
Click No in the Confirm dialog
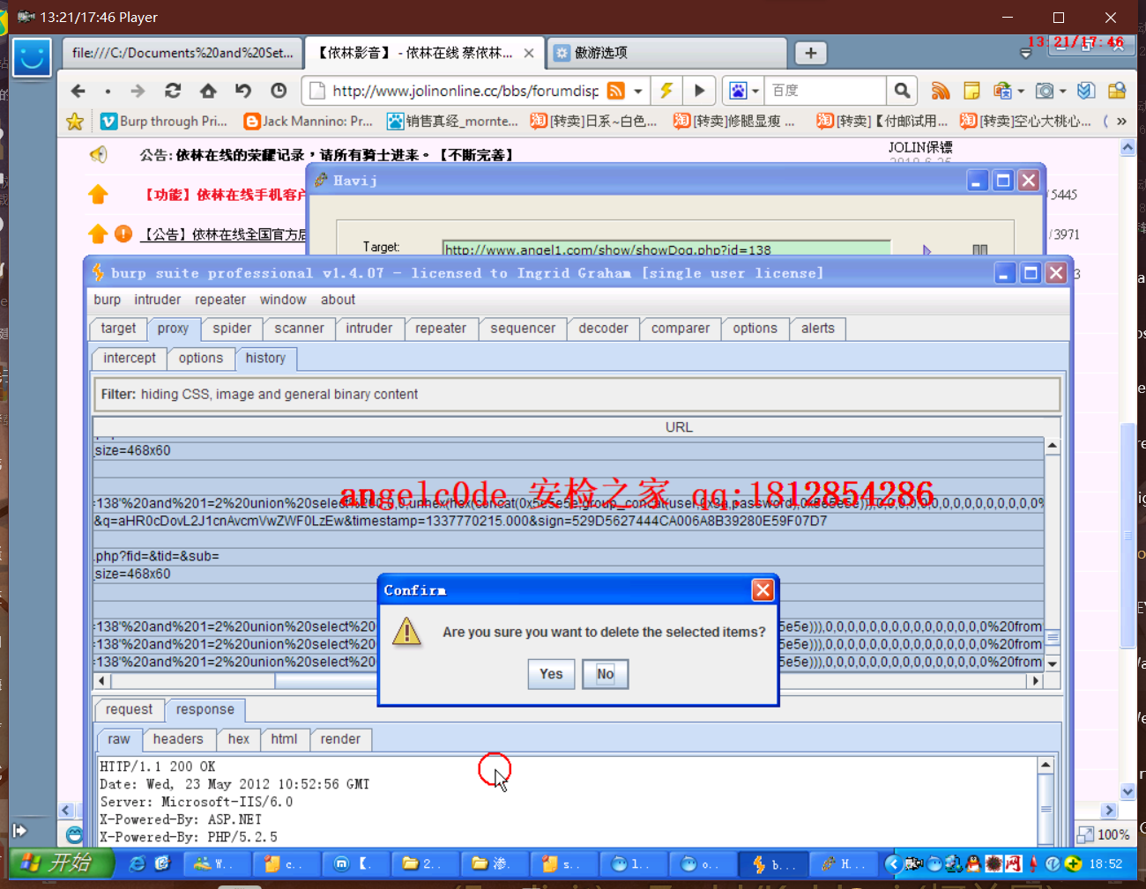pos(605,674)
